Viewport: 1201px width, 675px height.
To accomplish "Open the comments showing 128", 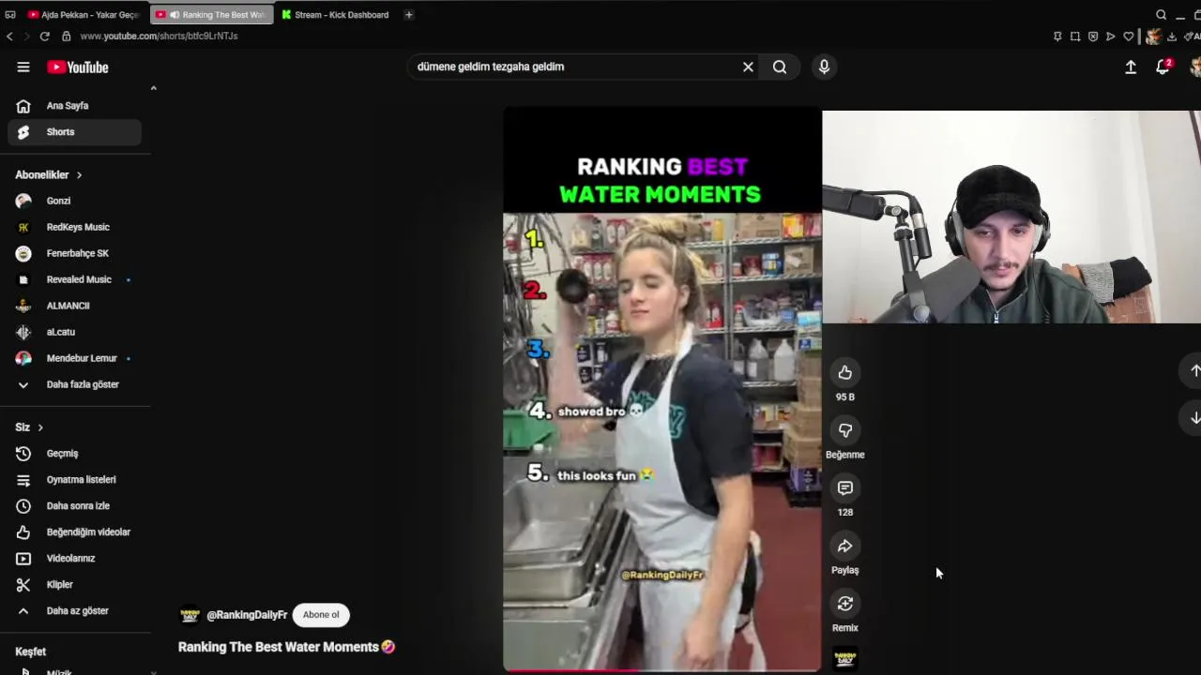I will (x=845, y=488).
